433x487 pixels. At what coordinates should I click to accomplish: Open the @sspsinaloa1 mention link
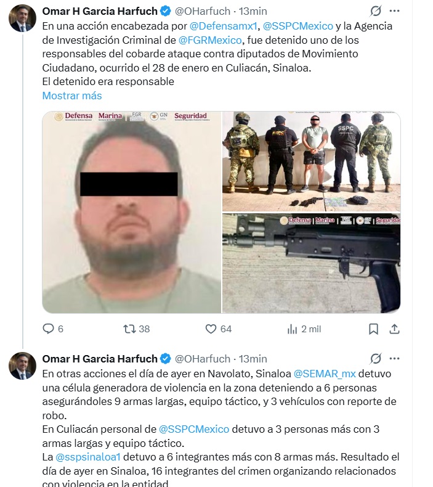88,457
